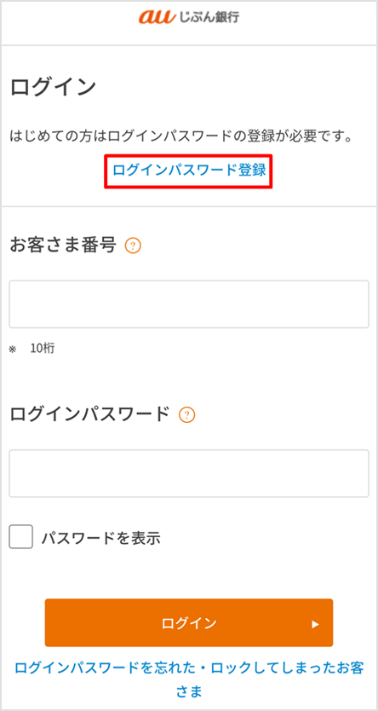Open help icon beside ログインパスワード label

tap(187, 414)
